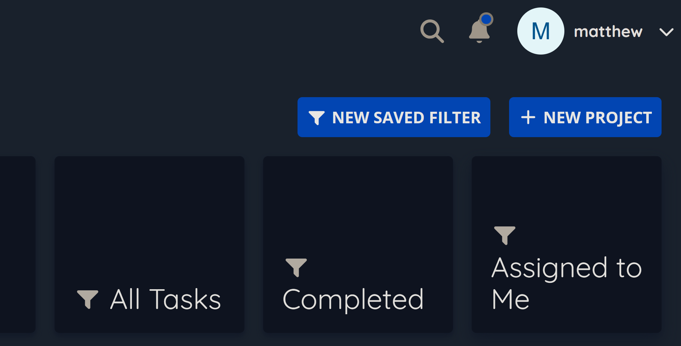Click the round "M" user avatar
The width and height of the screenshot is (681, 346).
pyautogui.click(x=540, y=31)
